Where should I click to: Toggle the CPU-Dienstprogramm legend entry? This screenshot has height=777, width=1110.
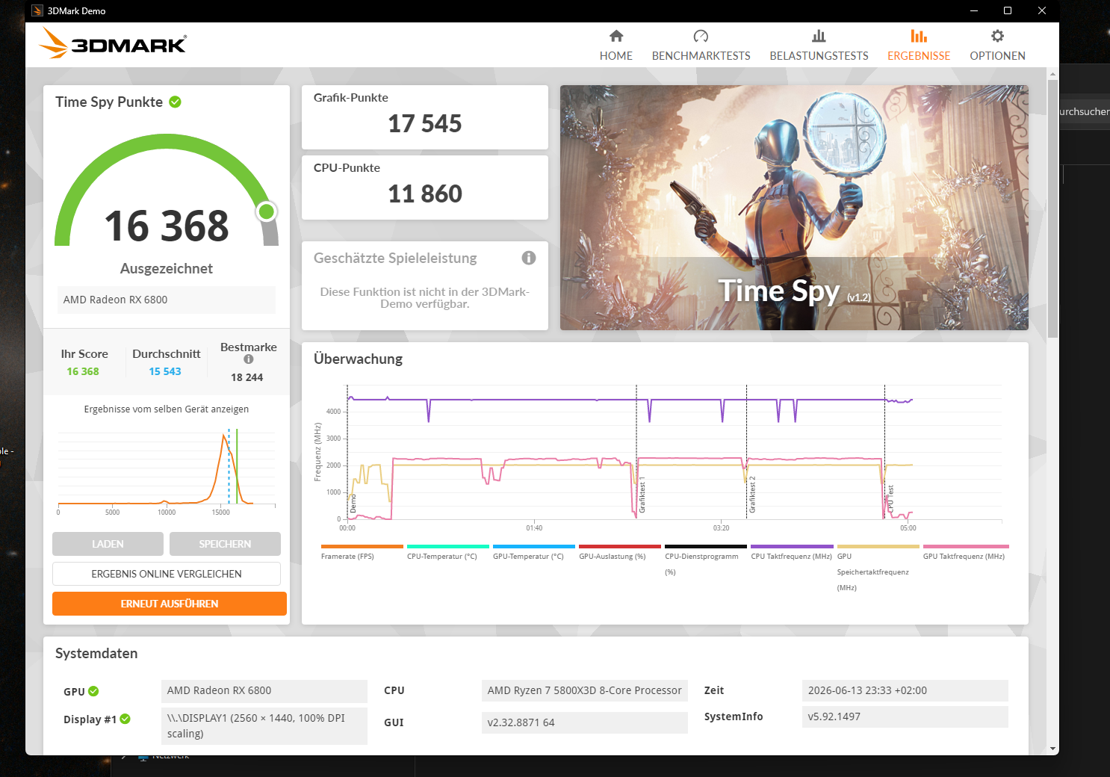click(705, 560)
